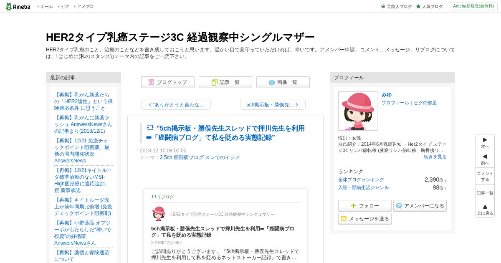501x263 pixels.
Task: Click article date 2018-12-10 08:00:00
Action: pos(163,151)
